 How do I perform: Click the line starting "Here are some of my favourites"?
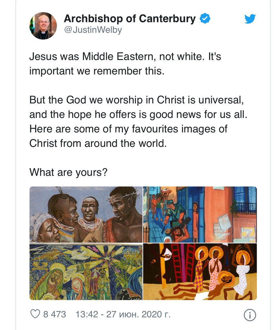pos(128,129)
